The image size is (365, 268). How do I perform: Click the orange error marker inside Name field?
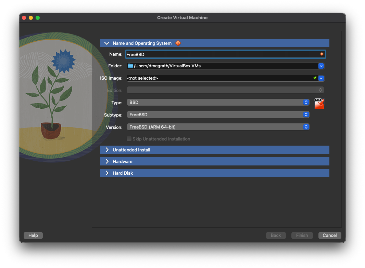[x=322, y=54]
